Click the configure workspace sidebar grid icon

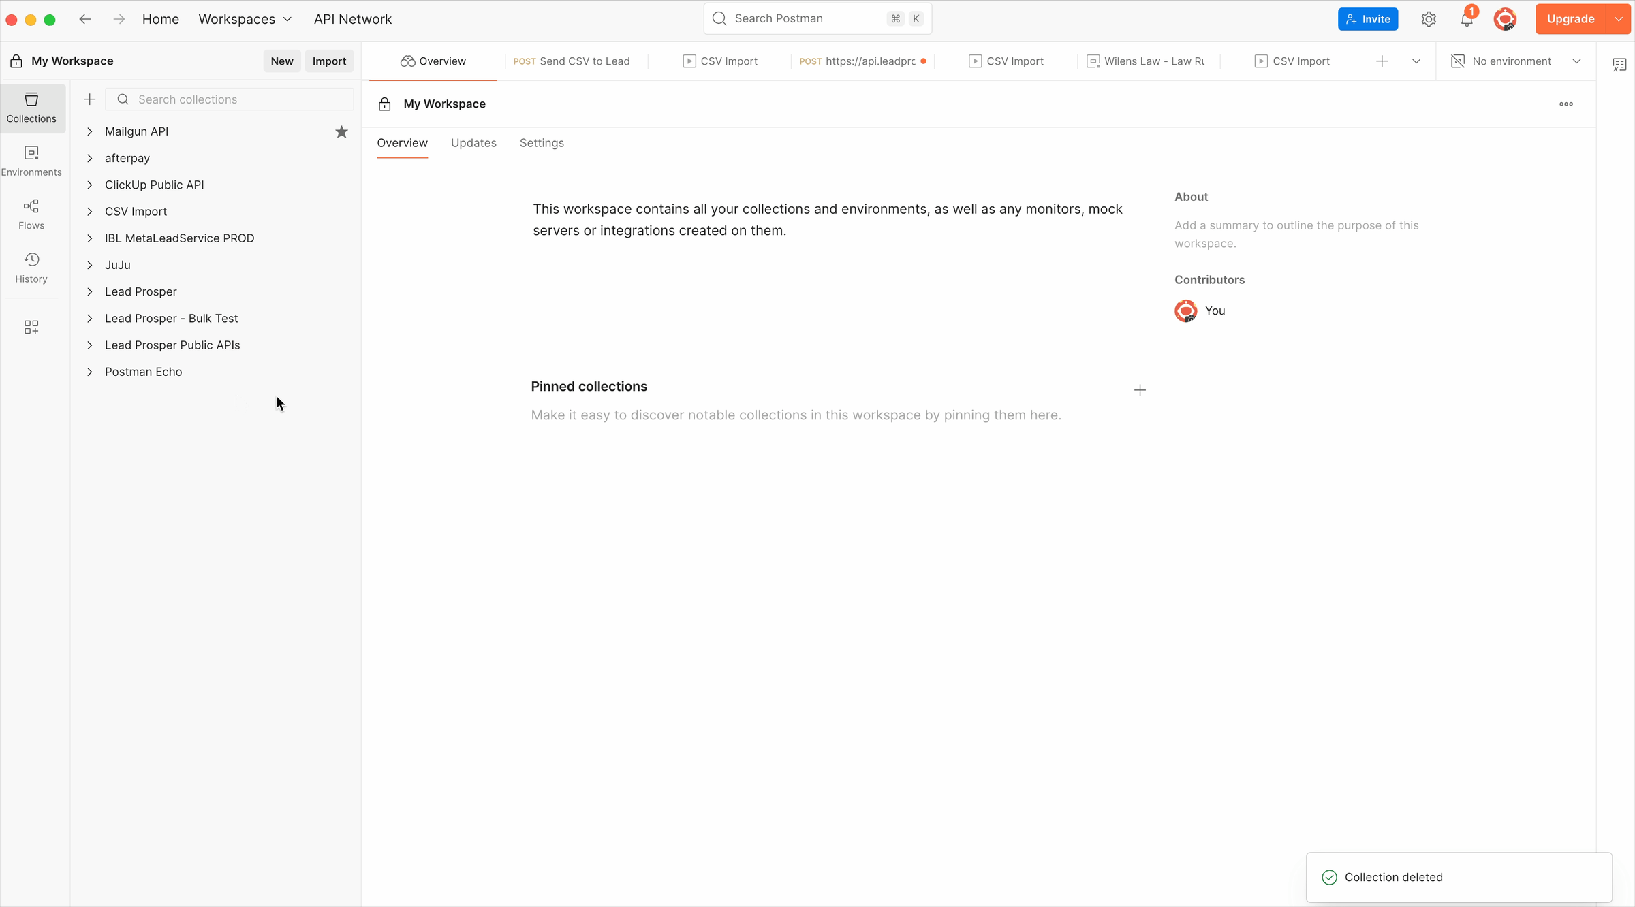click(x=31, y=328)
